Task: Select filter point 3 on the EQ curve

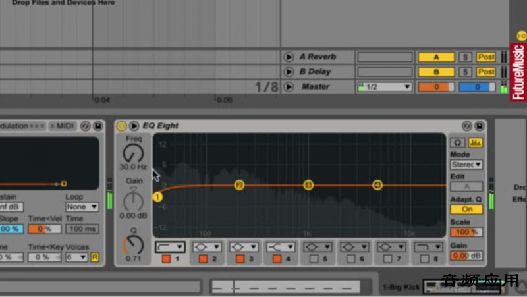Action: pyautogui.click(x=308, y=185)
